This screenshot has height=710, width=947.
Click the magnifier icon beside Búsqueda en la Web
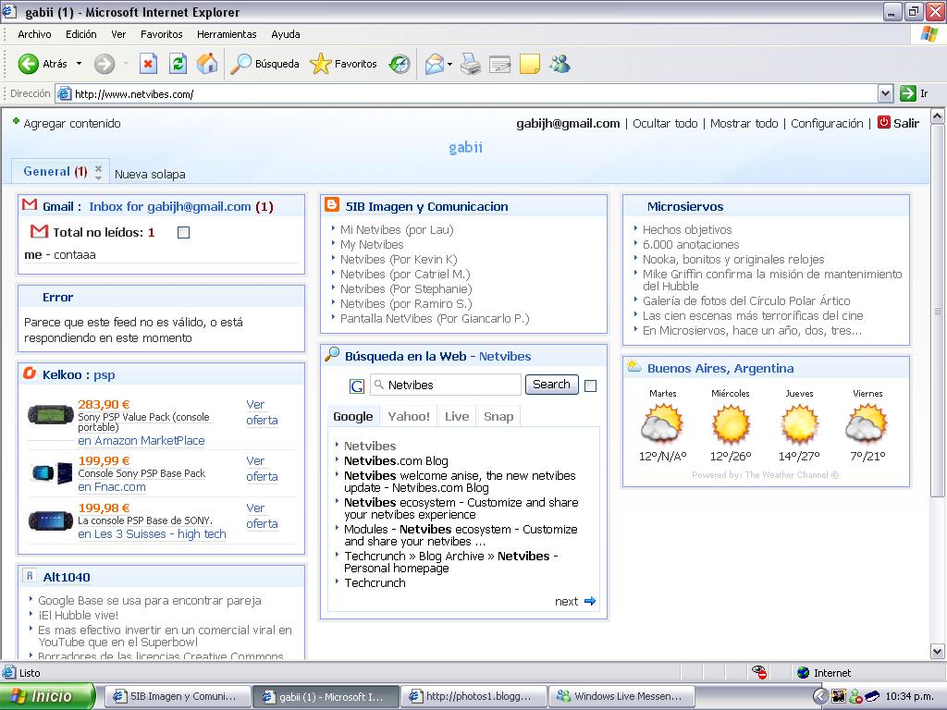(332, 354)
